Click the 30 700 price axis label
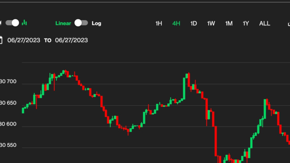 tap(8, 81)
